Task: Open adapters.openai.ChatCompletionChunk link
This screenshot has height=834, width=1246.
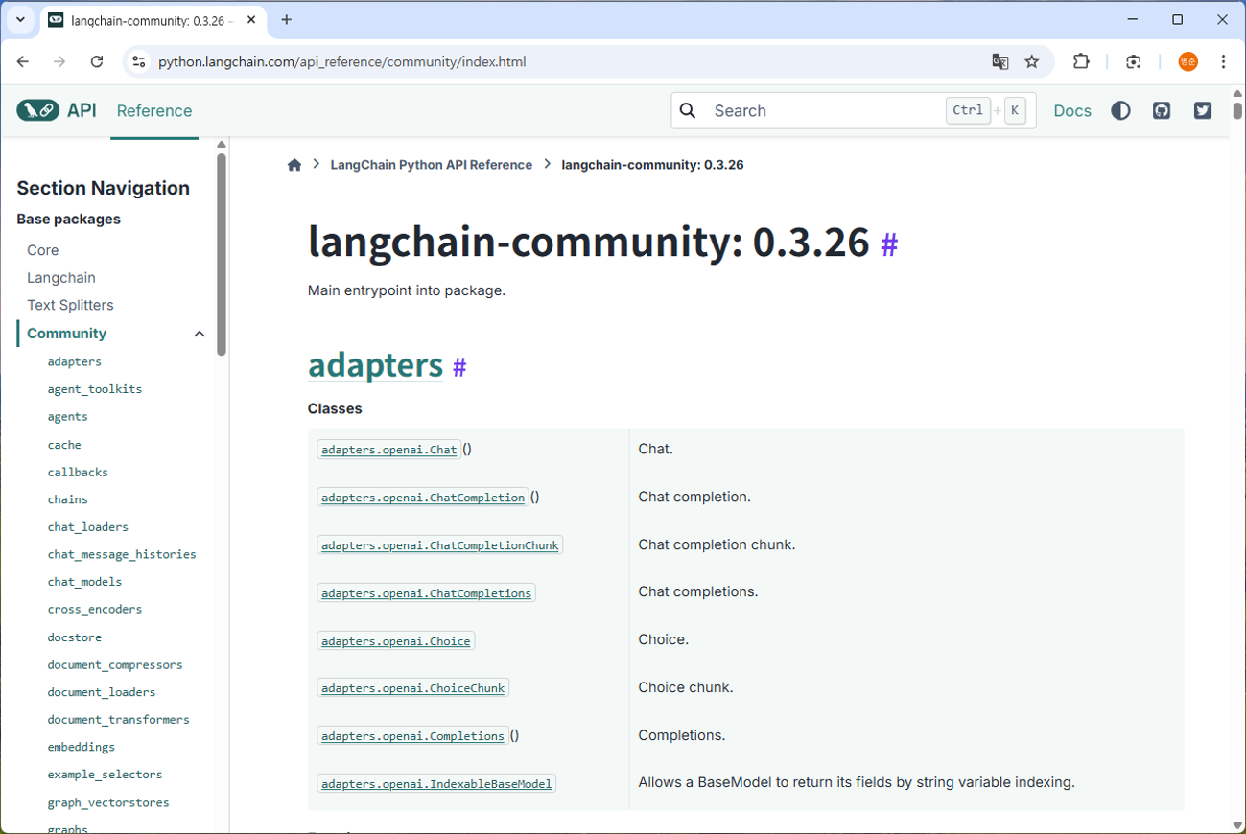Action: (439, 545)
